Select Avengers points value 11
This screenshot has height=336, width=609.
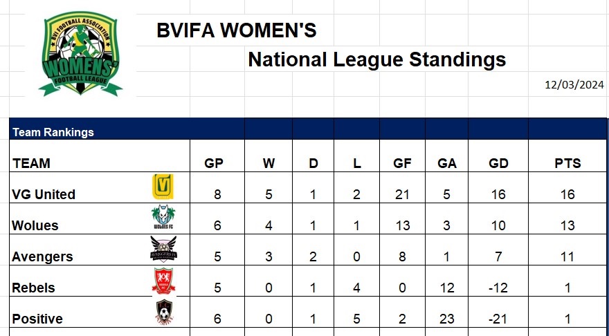point(567,256)
